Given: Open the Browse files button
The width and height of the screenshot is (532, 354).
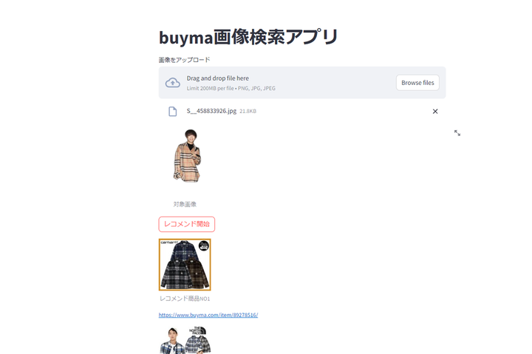Looking at the screenshot, I should point(417,83).
